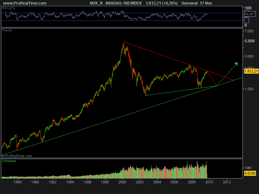Click the yellow 1.812,21 current price tag
Screen dimensions: 259x194
pyautogui.click(x=251, y=71)
